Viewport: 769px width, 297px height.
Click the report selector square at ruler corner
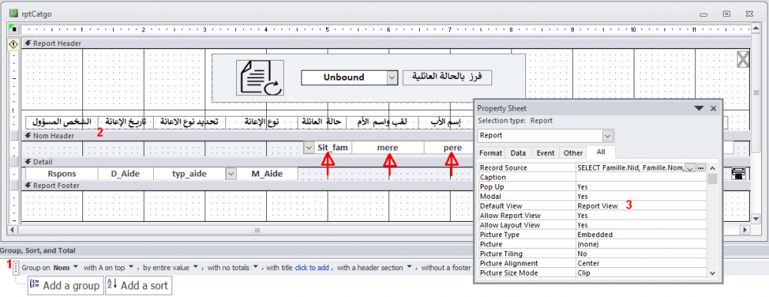point(14,29)
